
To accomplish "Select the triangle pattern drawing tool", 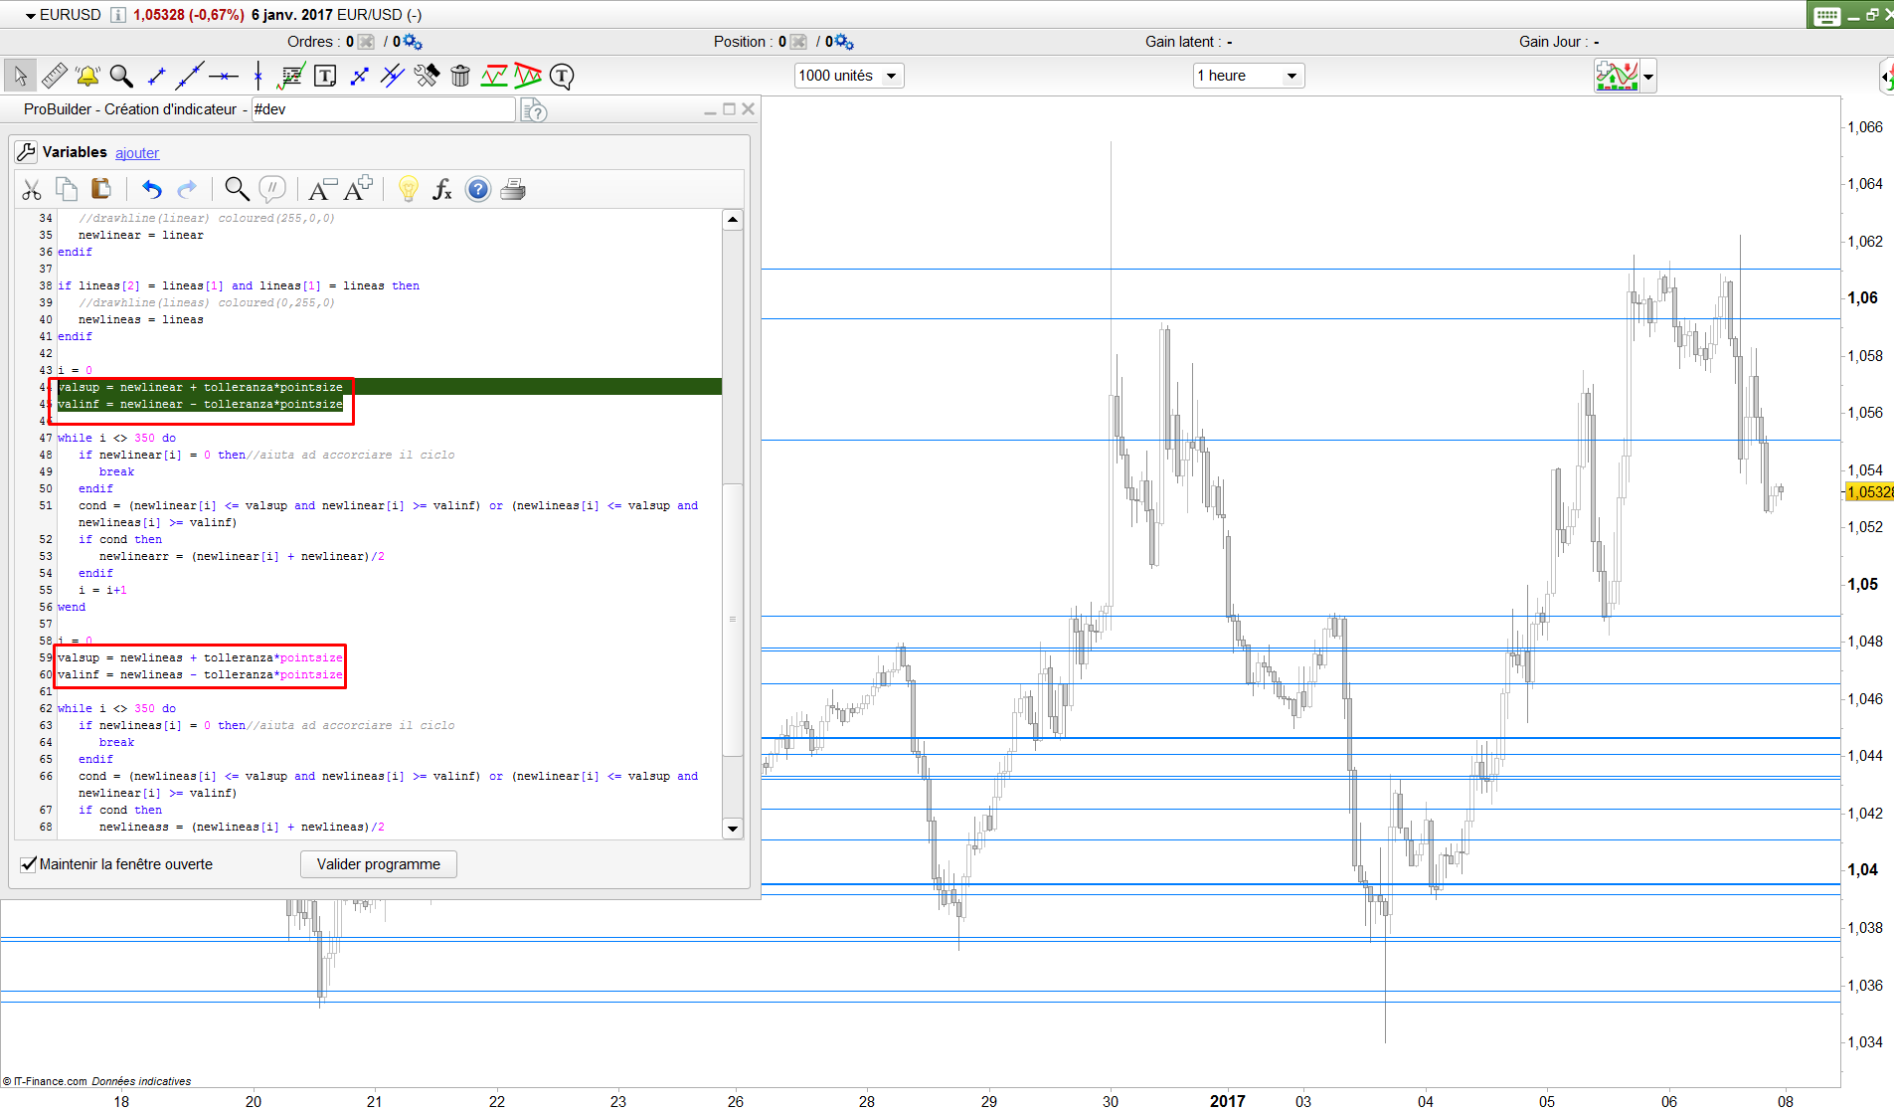I will pyautogui.click(x=528, y=76).
